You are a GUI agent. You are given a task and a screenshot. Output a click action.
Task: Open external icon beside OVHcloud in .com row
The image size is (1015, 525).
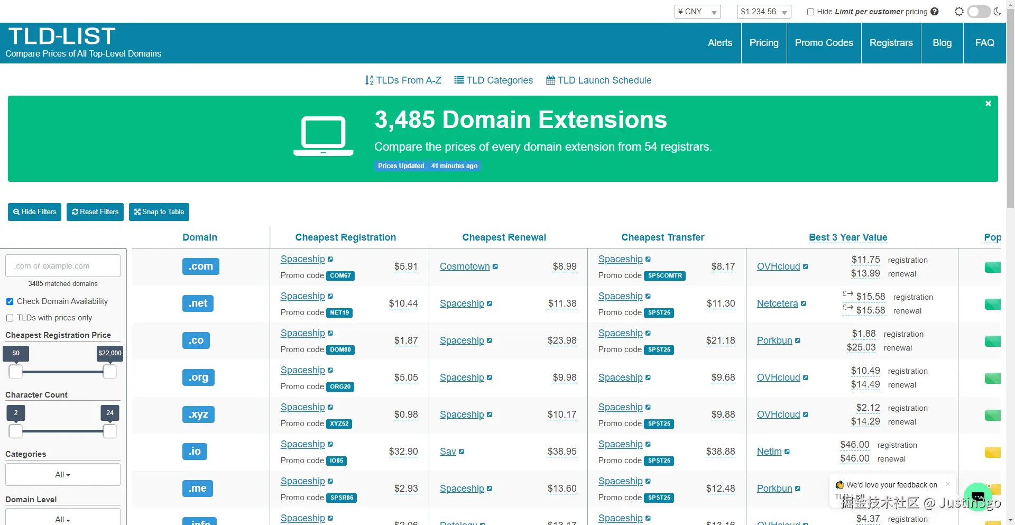[x=806, y=267]
